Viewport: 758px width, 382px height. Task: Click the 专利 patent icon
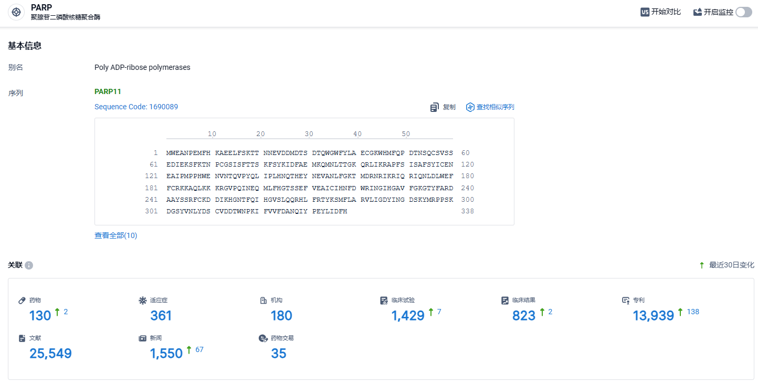(626, 301)
